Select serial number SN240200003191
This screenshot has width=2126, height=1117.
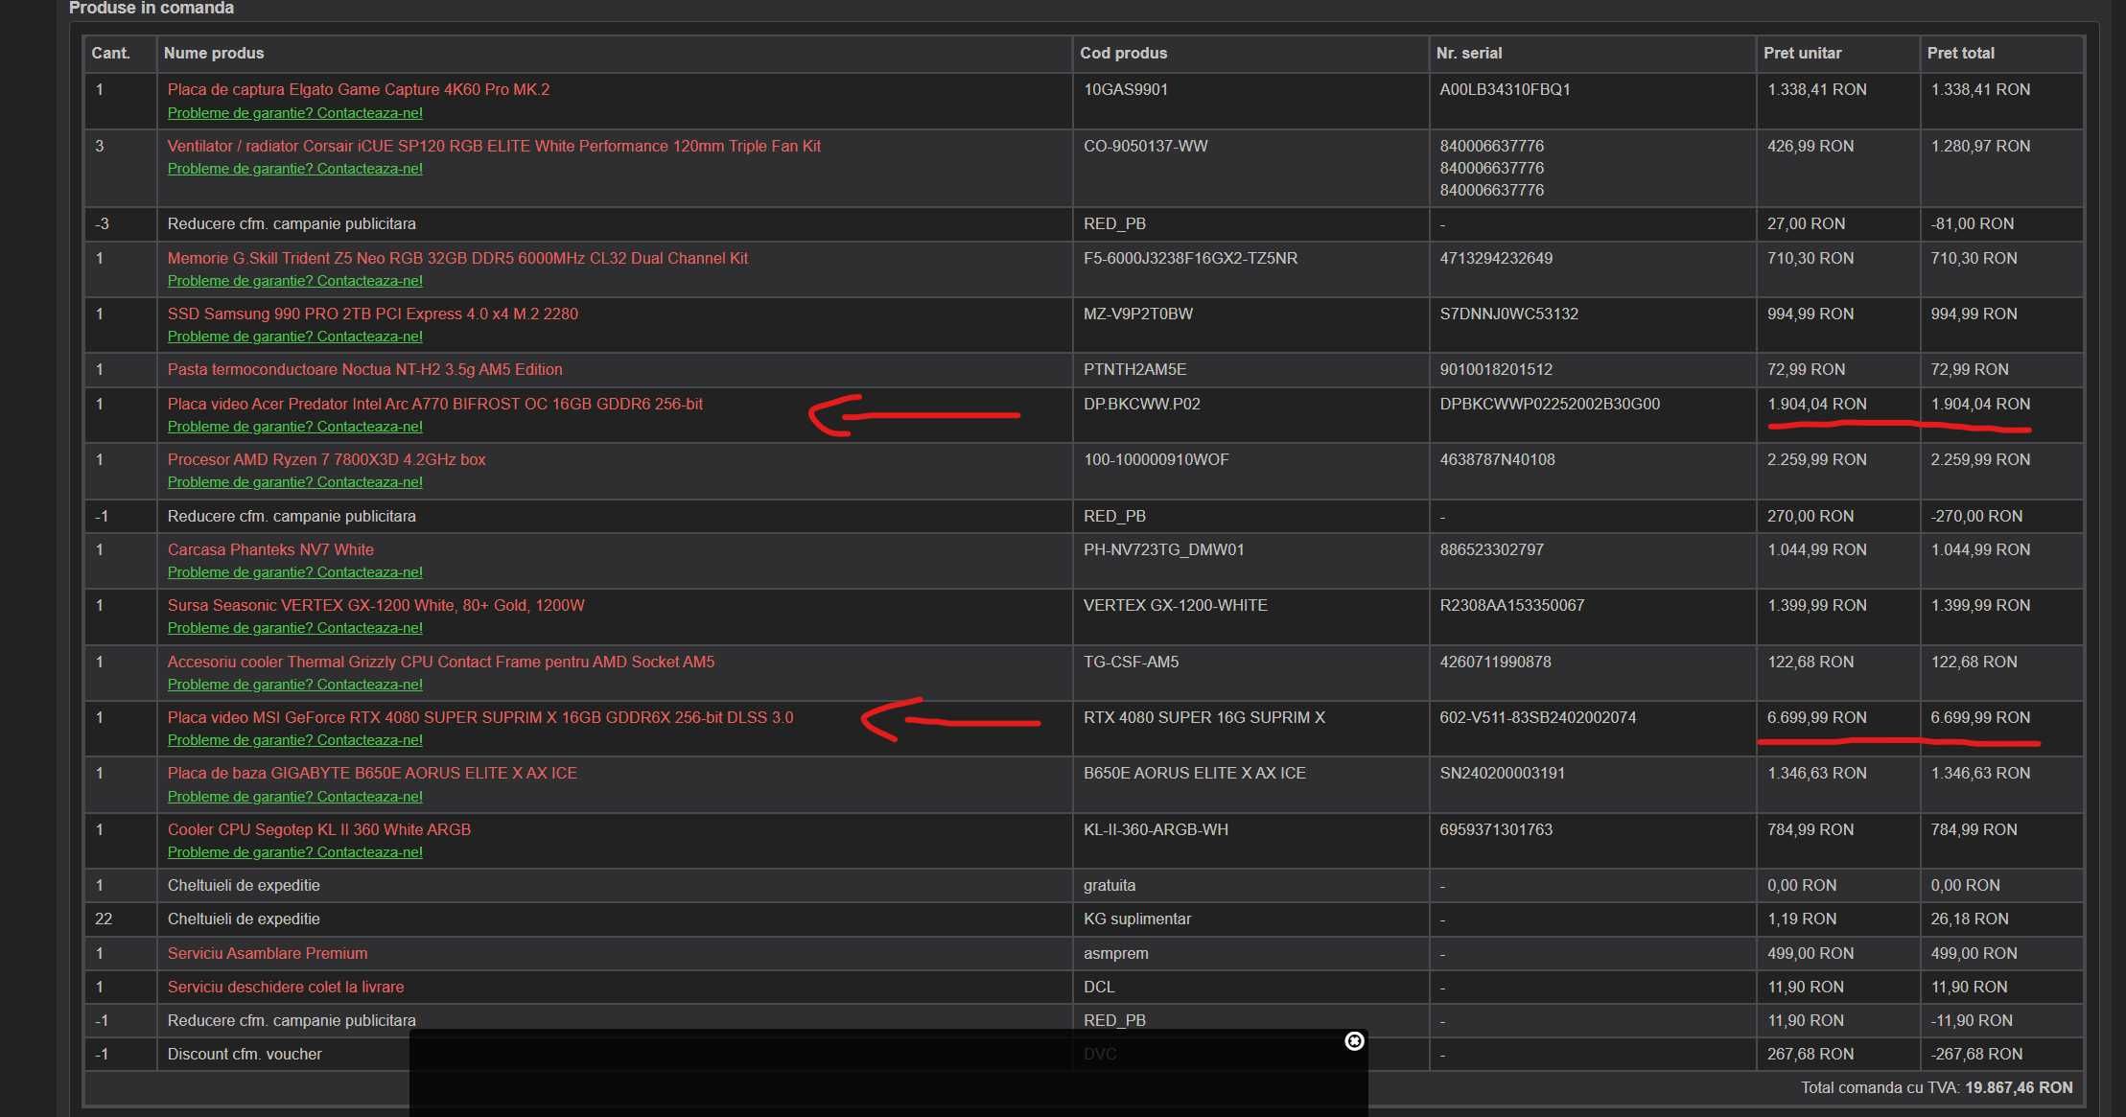pyautogui.click(x=1503, y=774)
